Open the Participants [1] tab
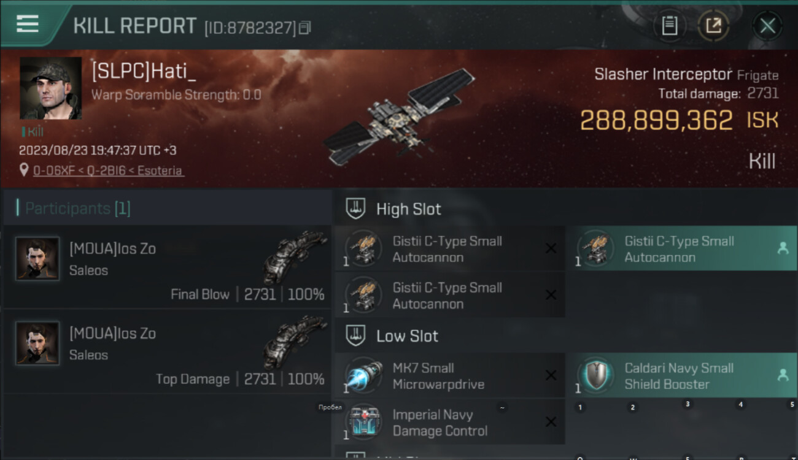 [x=77, y=209]
